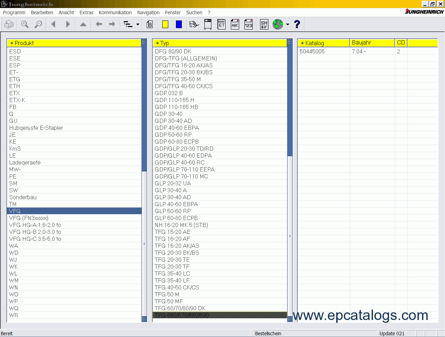Select catalog number 50445005

click(312, 51)
